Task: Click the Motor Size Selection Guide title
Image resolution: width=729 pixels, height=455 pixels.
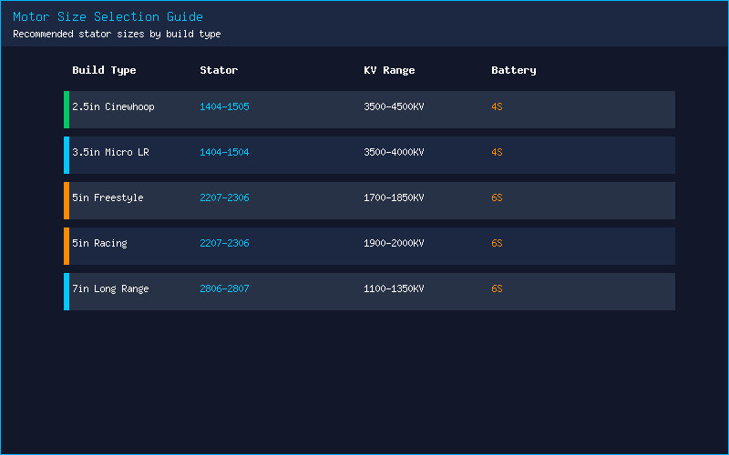Action: (x=108, y=16)
